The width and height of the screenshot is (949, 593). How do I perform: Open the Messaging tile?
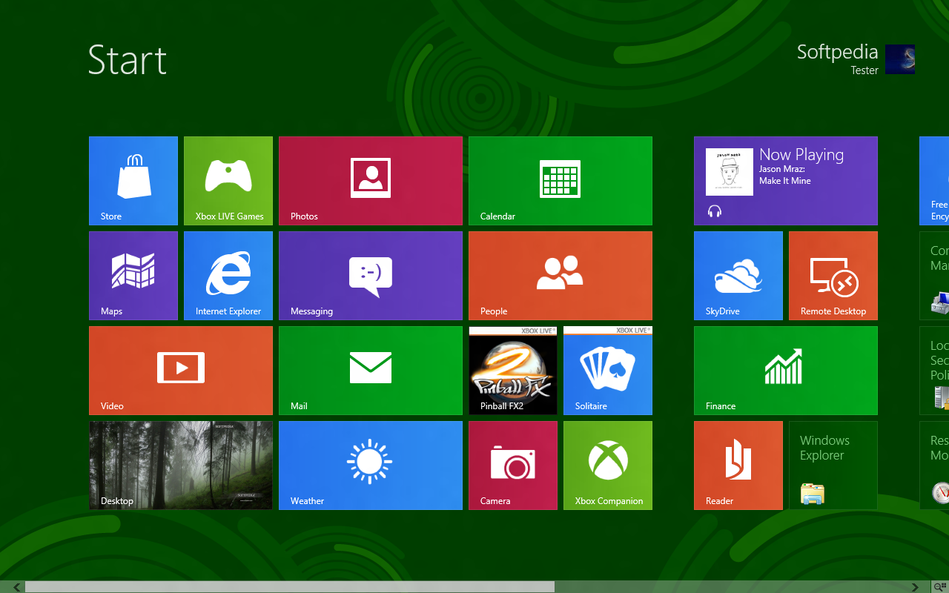(x=371, y=275)
